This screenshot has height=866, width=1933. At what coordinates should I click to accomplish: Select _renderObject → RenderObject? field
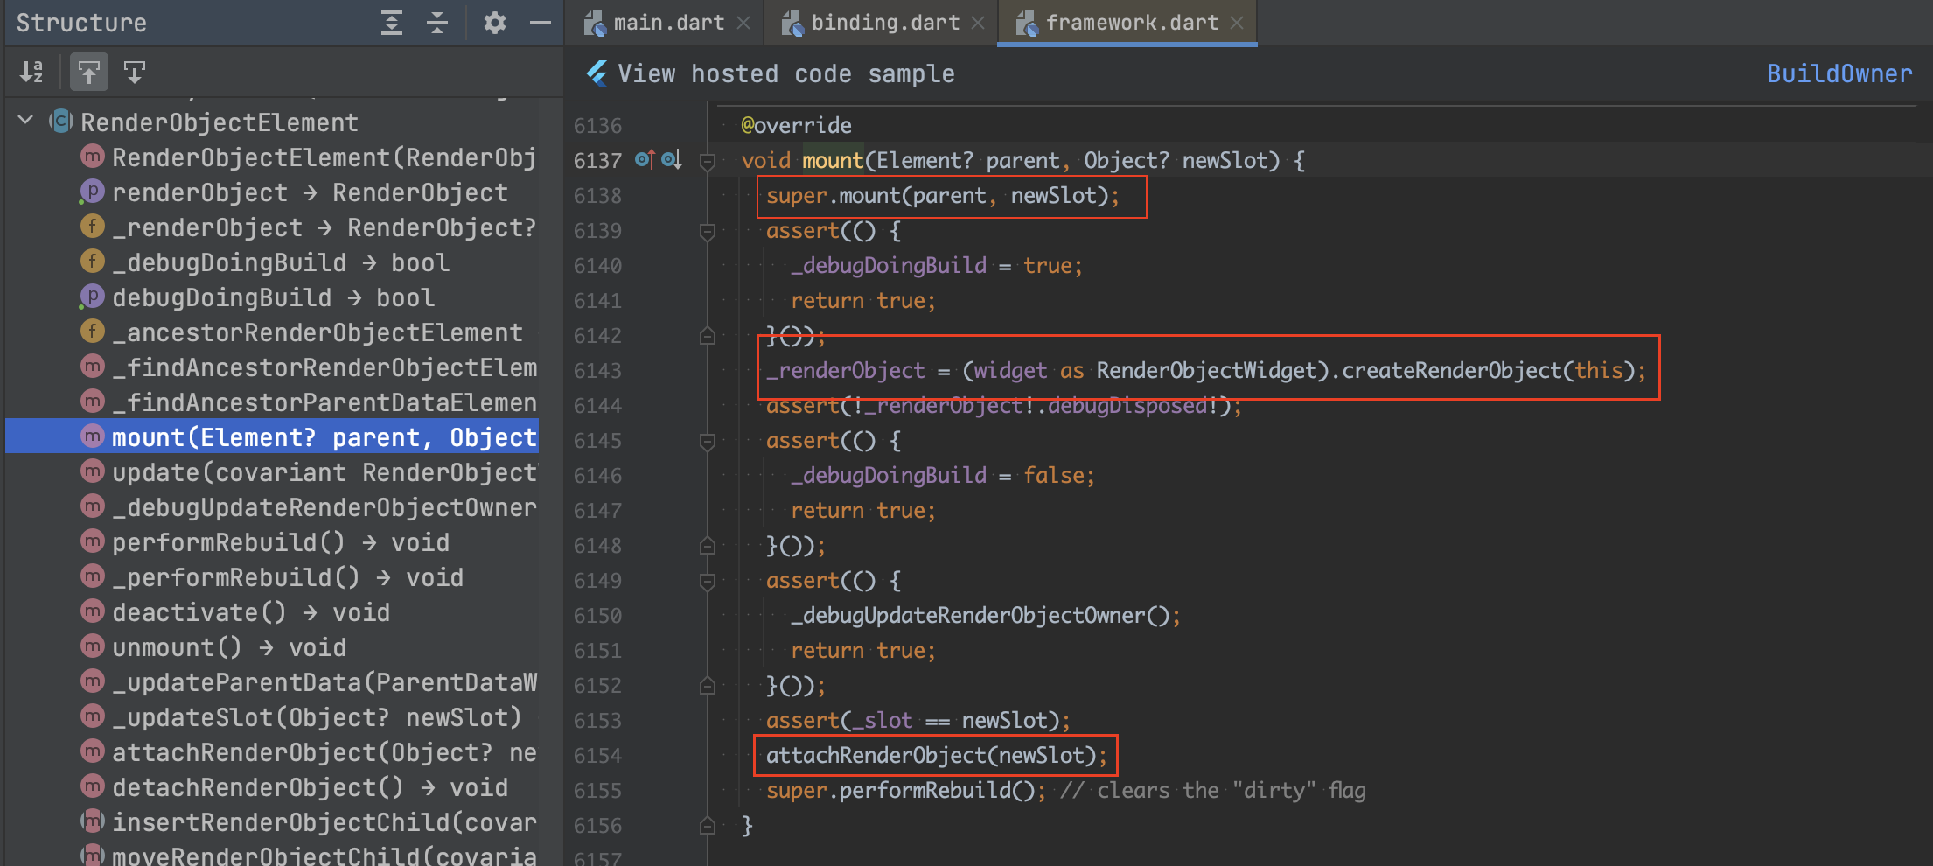309,227
